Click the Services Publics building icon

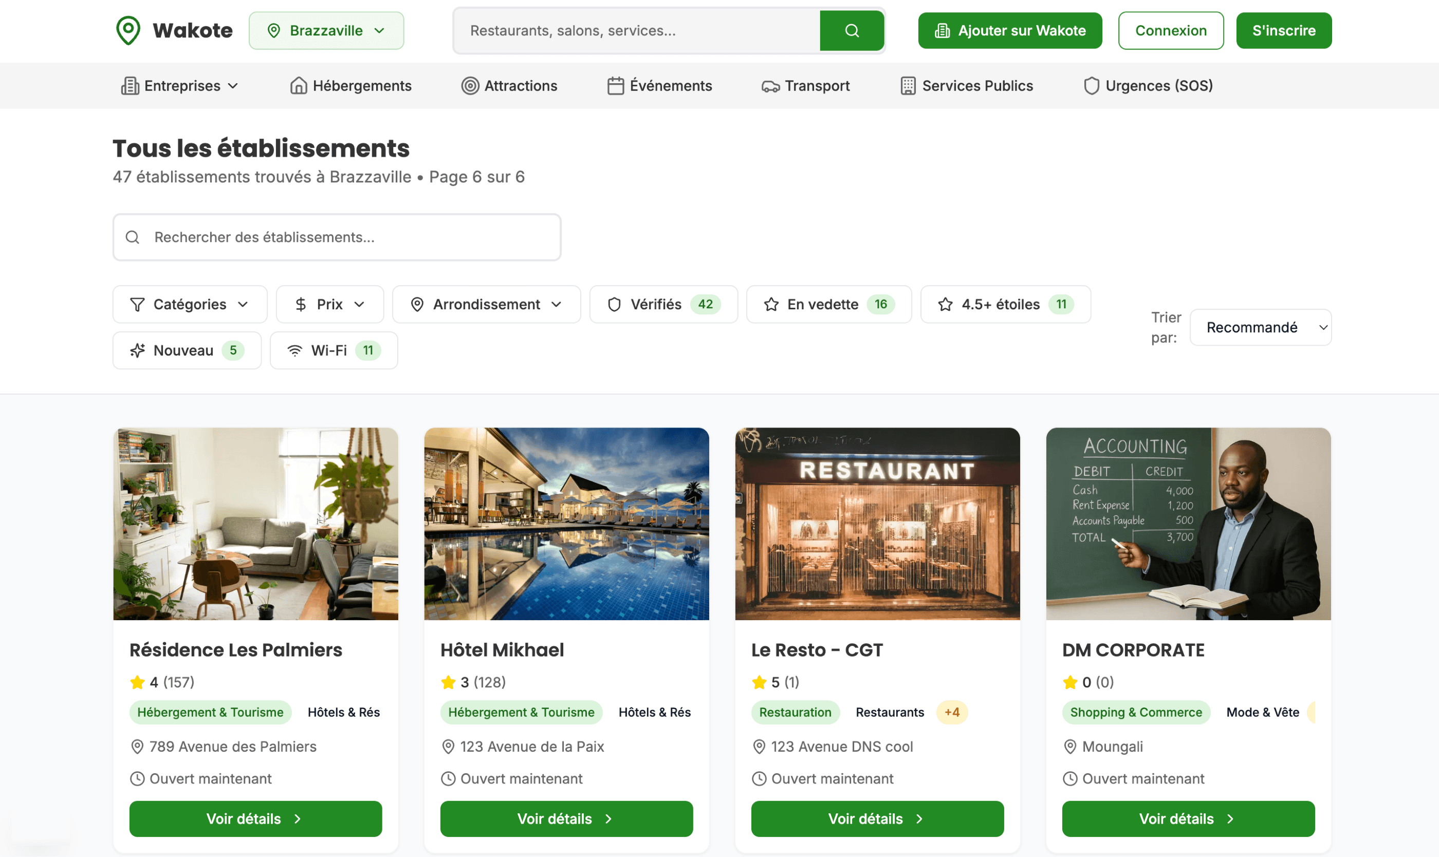point(908,86)
